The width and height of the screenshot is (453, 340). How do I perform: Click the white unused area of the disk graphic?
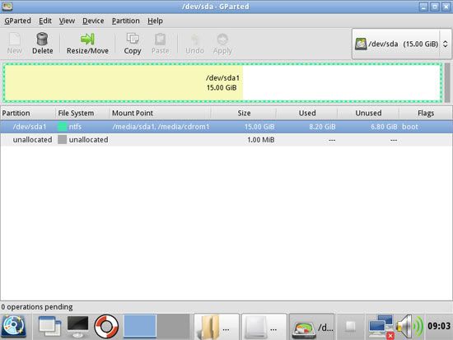click(342, 82)
